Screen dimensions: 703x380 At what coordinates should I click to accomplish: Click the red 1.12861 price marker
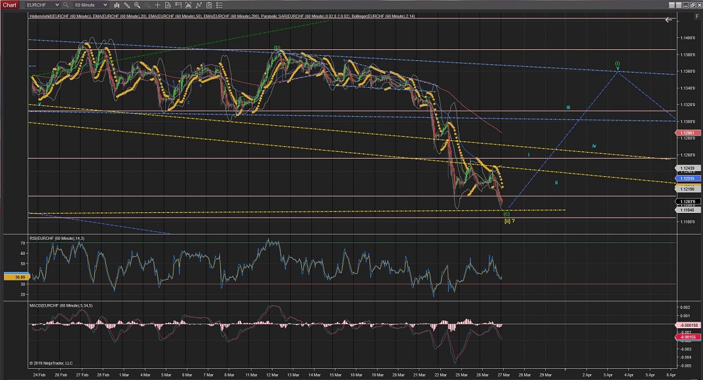(x=687, y=133)
